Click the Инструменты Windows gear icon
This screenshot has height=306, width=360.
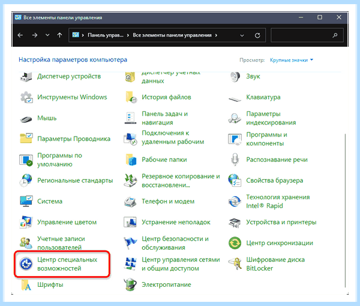click(26, 97)
